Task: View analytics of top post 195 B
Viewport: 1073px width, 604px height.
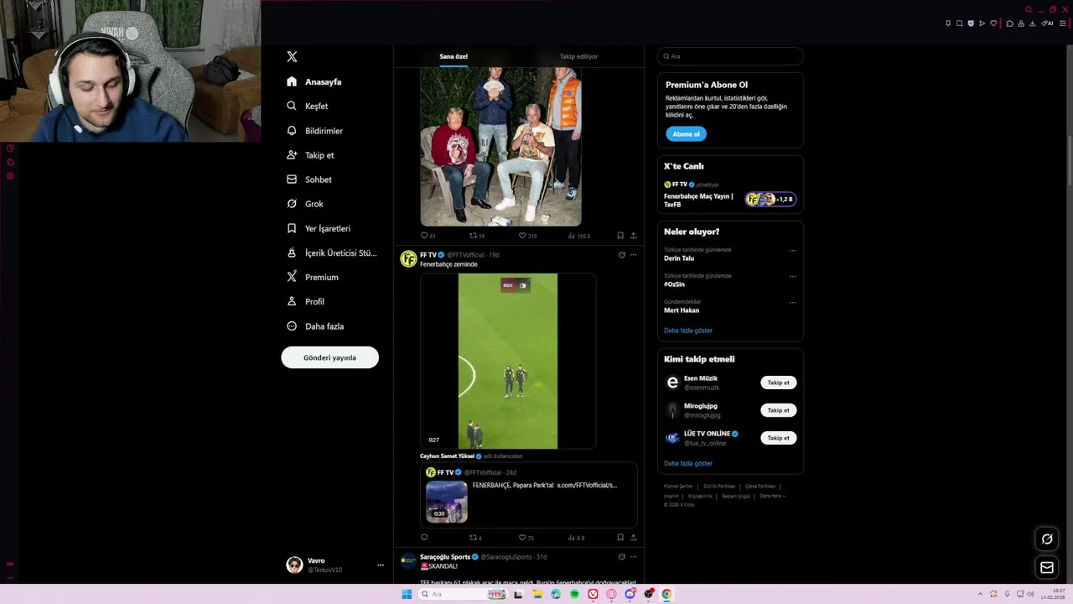Action: click(579, 236)
